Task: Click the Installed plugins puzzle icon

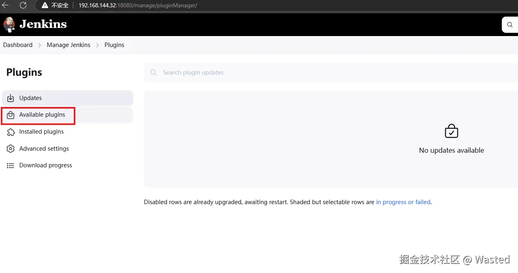Action: (x=11, y=132)
